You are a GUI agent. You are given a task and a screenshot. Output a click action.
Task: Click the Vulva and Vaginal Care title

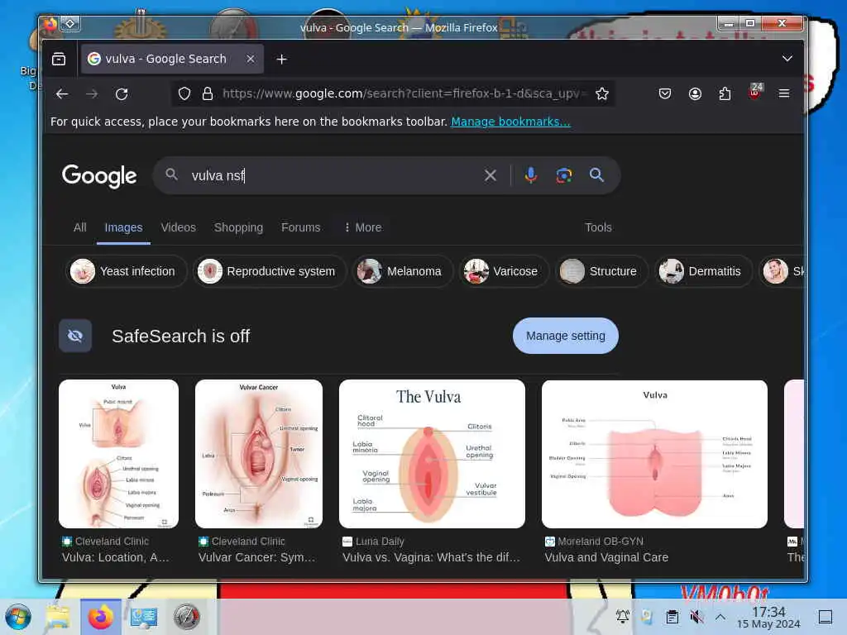click(x=606, y=557)
